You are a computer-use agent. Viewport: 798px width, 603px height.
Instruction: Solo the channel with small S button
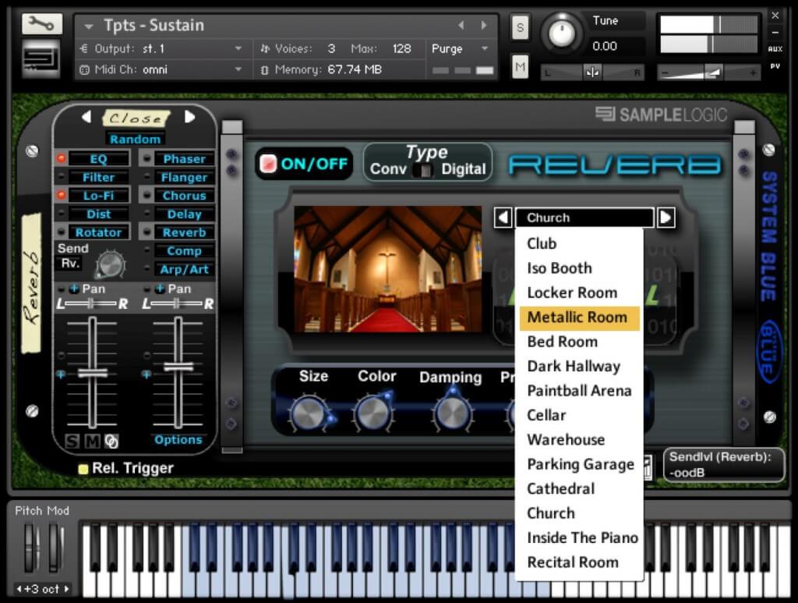point(72,441)
